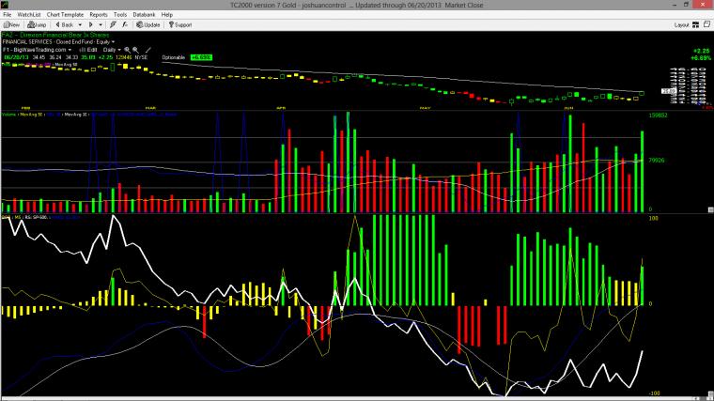Click the Update globe icon
The image size is (714, 401).
[140, 25]
